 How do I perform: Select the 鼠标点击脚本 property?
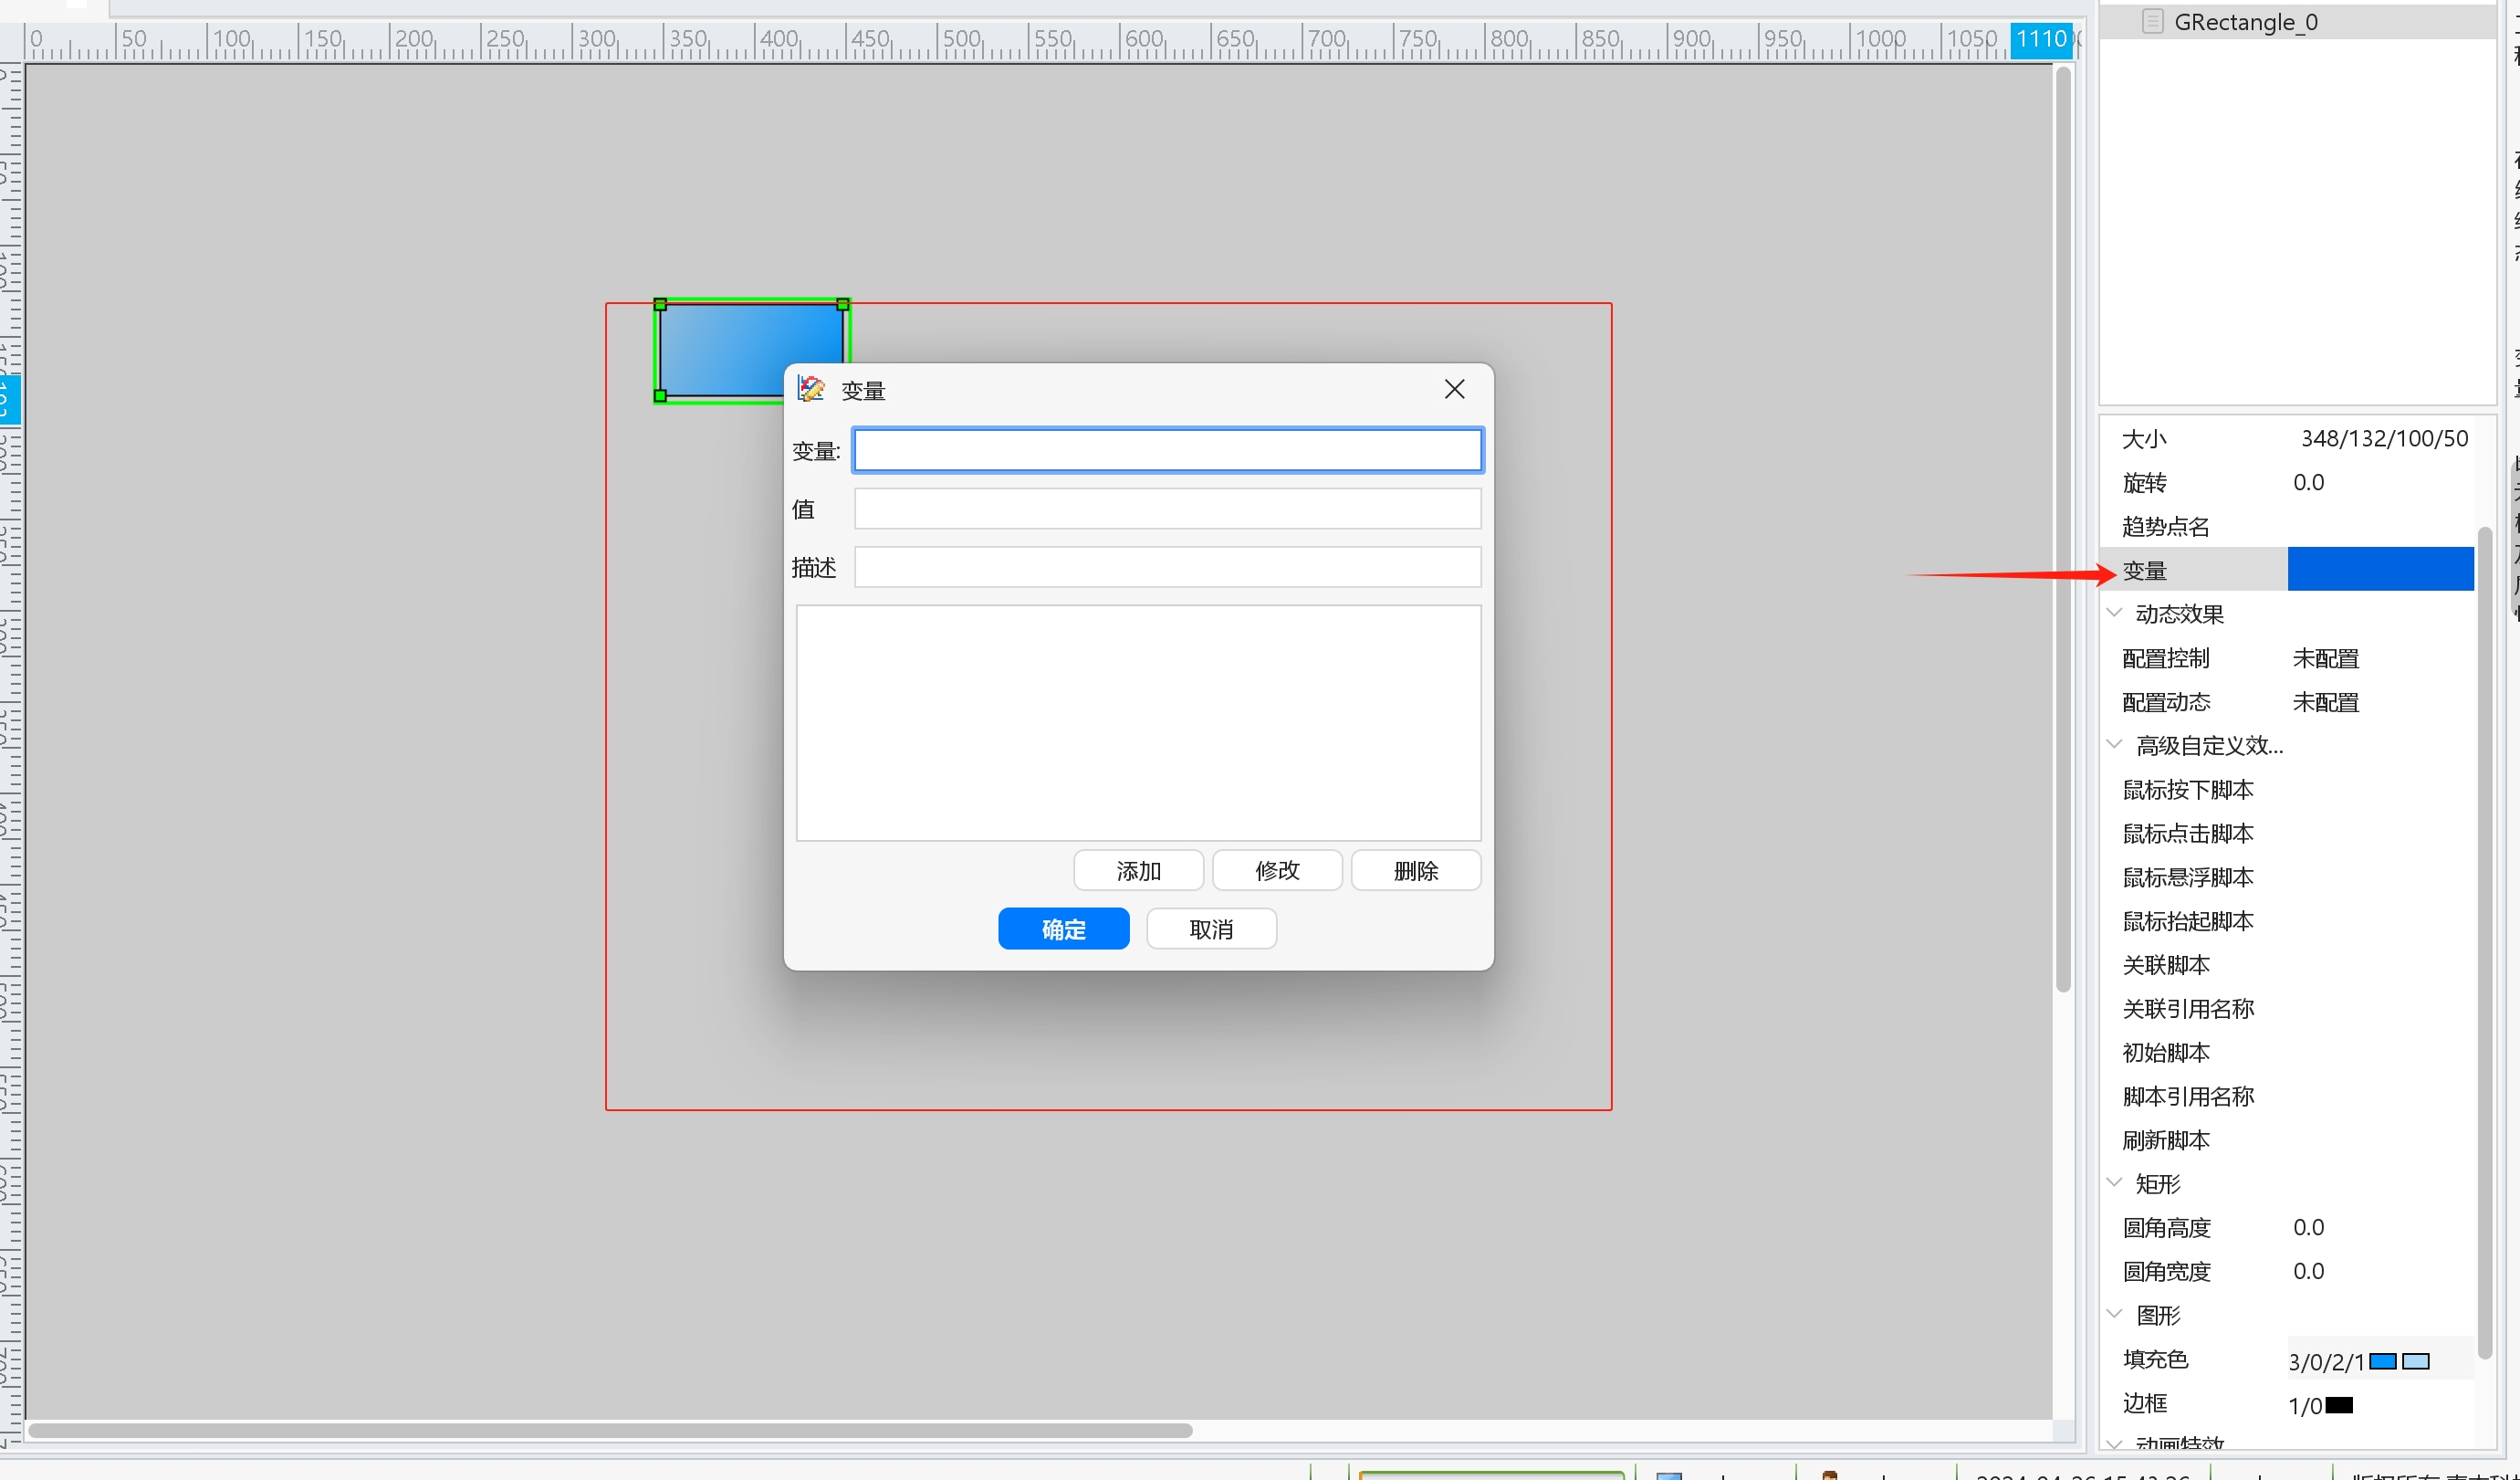2188,833
